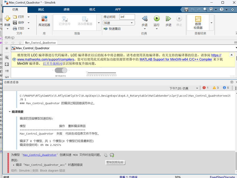The height and width of the screenshot is (178, 237).
Task: Click the 30% zoom level in status bar
Action: point(178,177)
